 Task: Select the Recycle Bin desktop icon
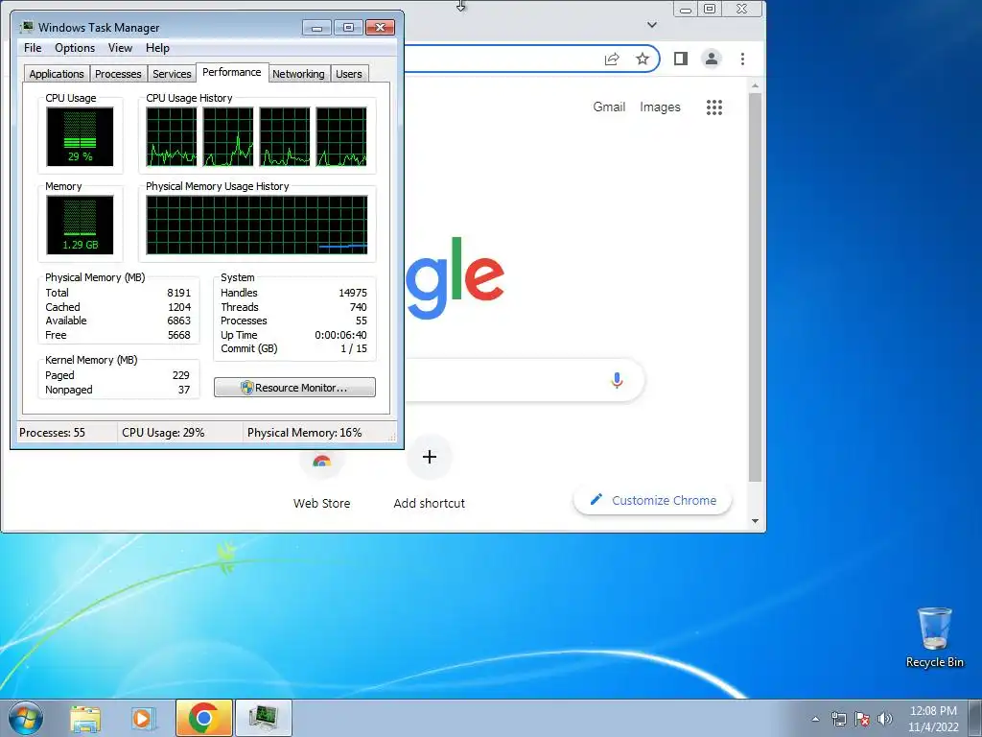934,638
